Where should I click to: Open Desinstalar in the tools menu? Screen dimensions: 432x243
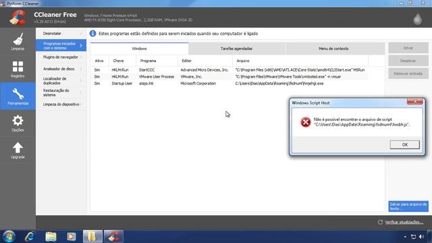61,33
